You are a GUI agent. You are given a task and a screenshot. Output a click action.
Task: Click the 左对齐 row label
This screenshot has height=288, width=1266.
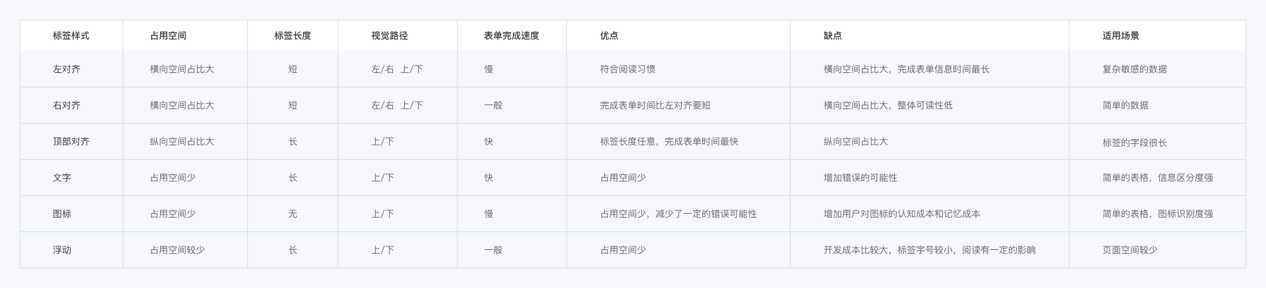[x=67, y=69]
